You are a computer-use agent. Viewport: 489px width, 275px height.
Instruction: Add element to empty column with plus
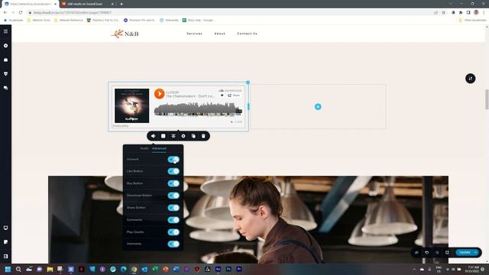318,107
